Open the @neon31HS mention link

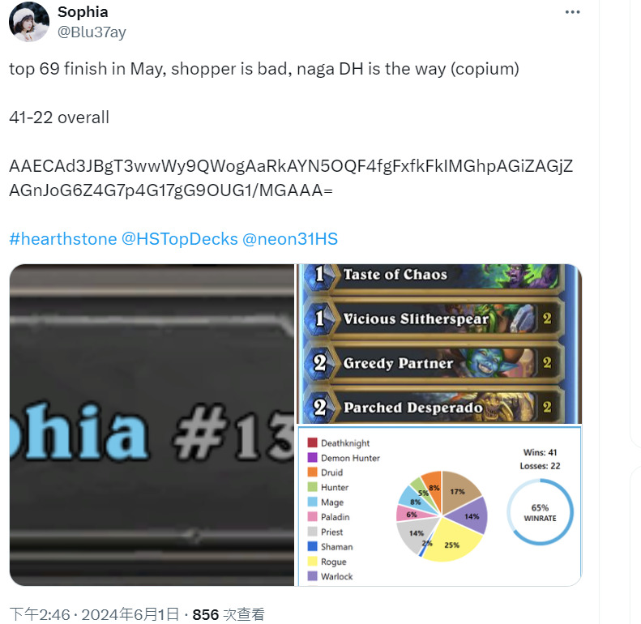point(290,239)
